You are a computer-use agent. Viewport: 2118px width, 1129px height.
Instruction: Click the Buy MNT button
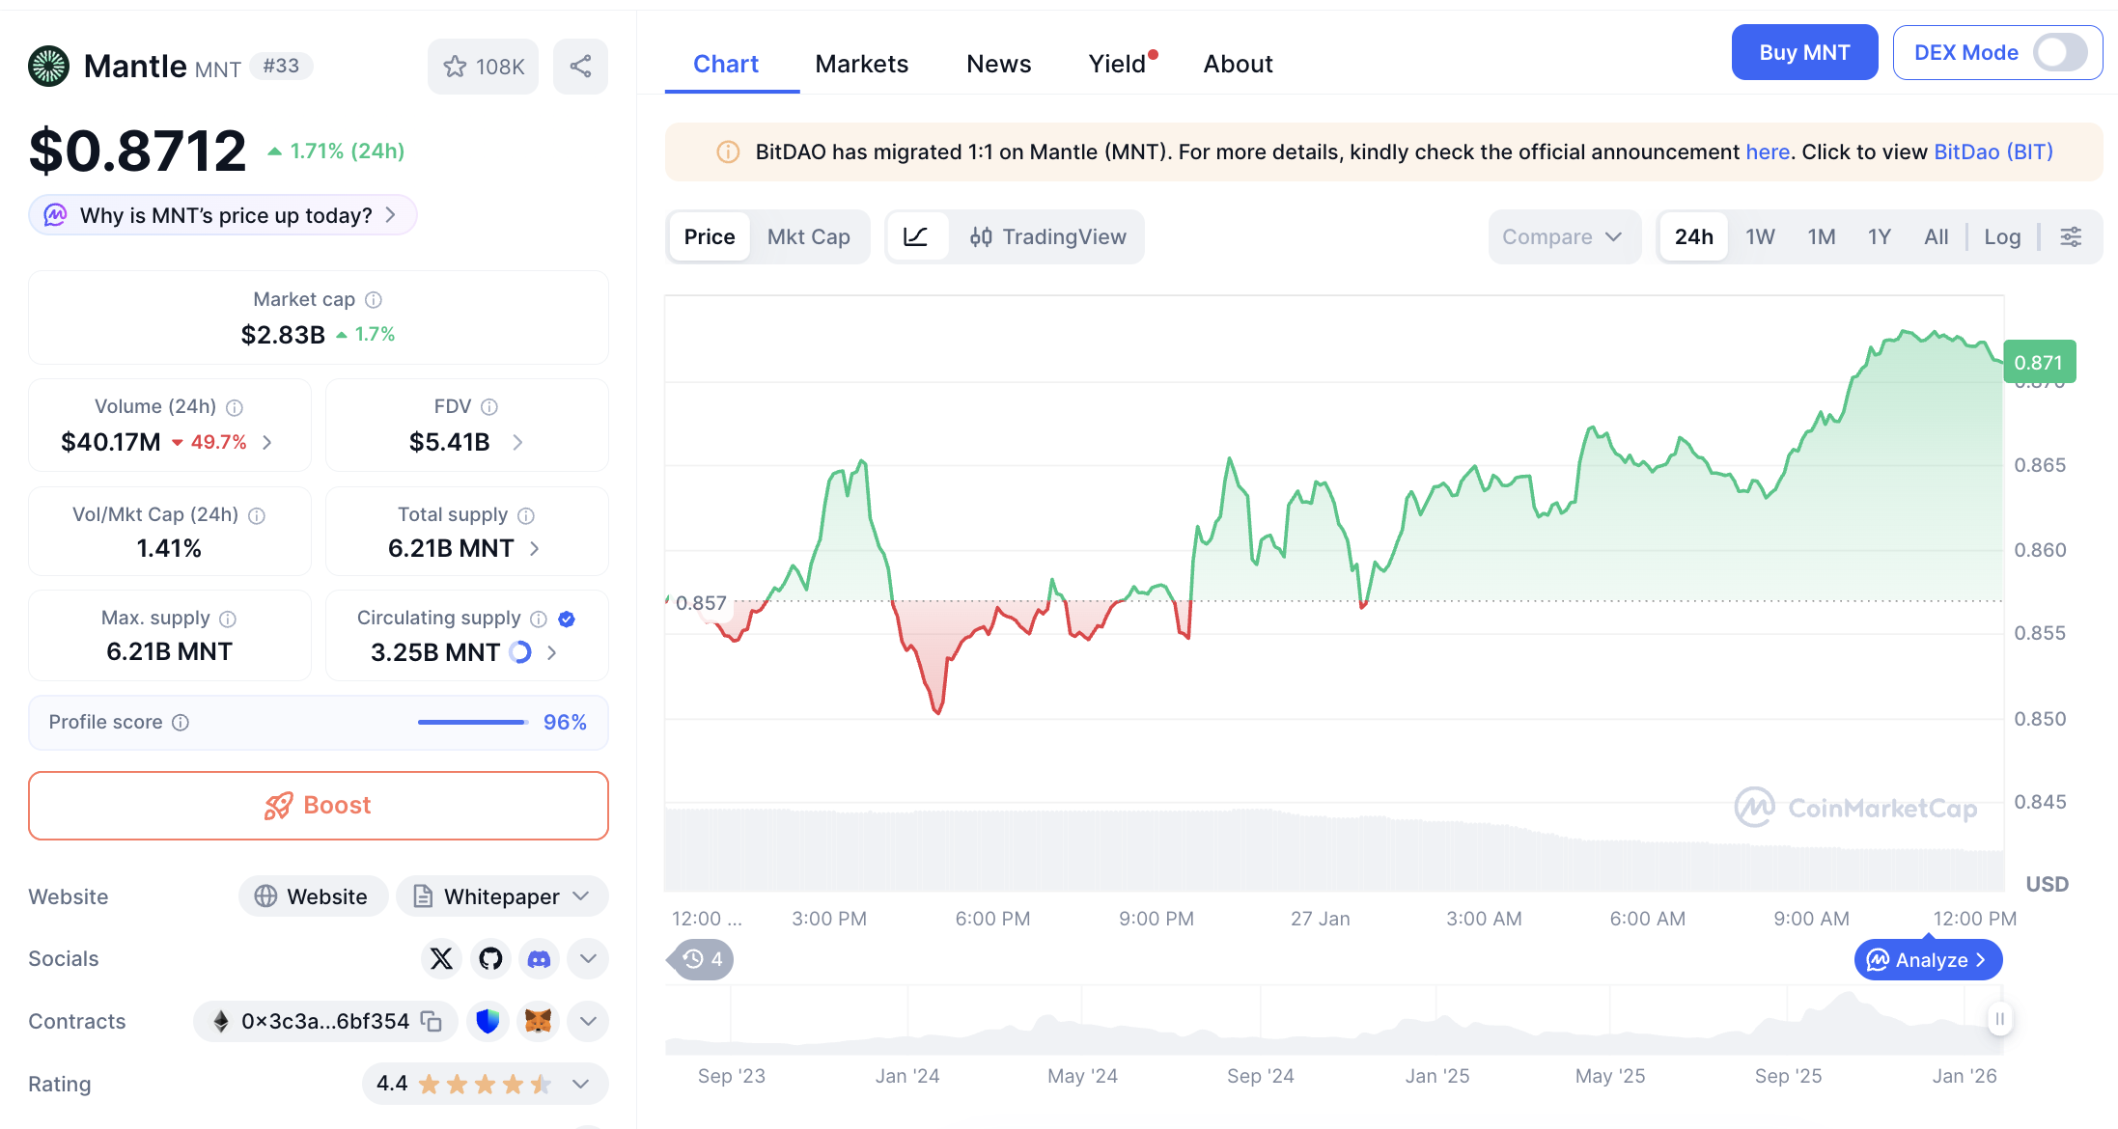(x=1803, y=52)
